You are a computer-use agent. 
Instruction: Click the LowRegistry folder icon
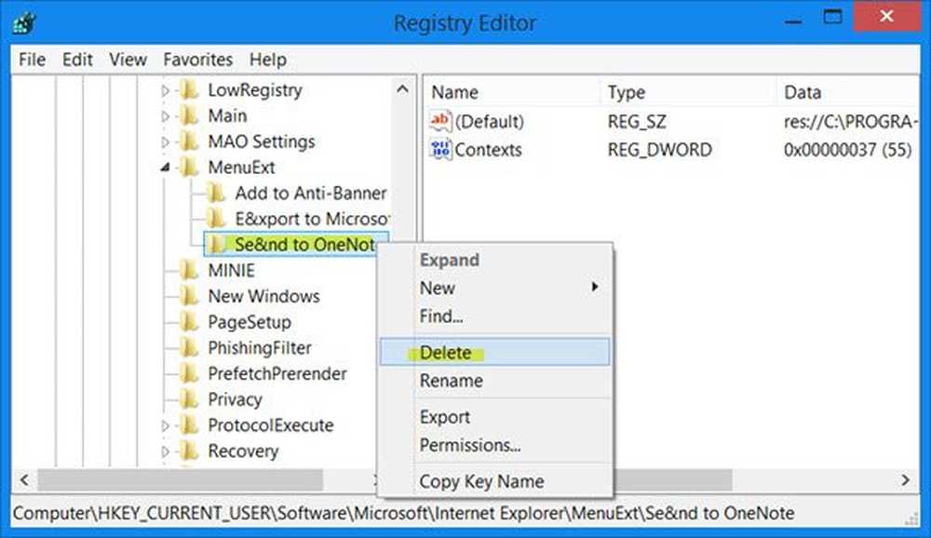189,90
